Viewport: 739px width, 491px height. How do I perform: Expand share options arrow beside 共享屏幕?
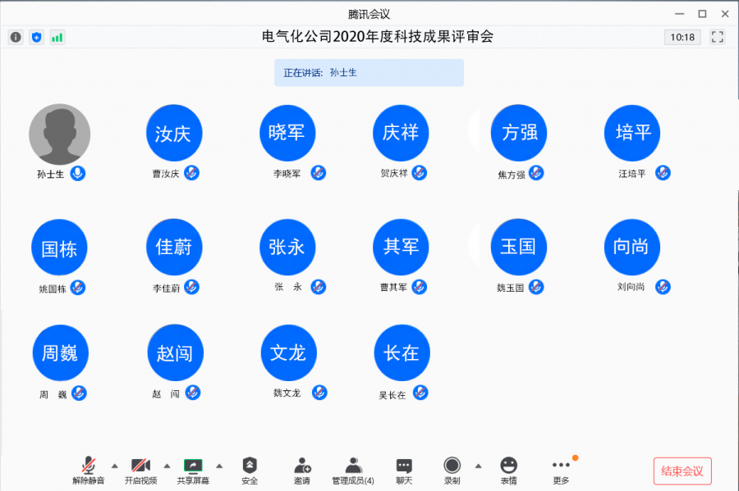[x=219, y=466]
